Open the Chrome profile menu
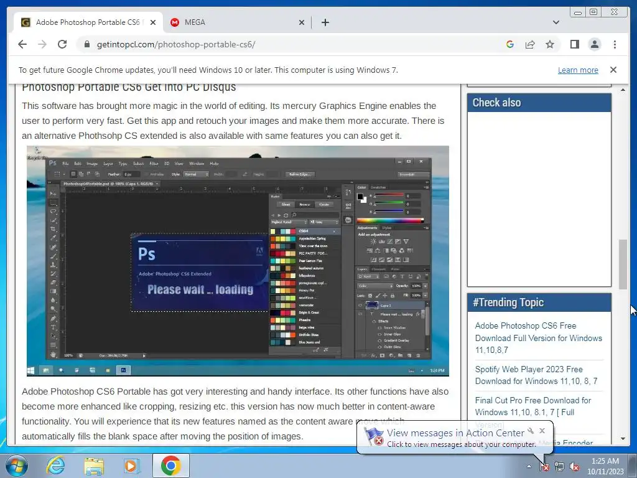The image size is (637, 478). coord(594,44)
